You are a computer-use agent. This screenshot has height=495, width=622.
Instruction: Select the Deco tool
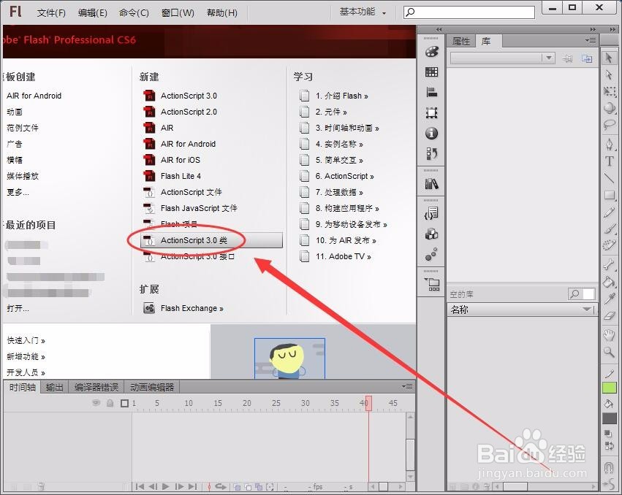point(609,246)
